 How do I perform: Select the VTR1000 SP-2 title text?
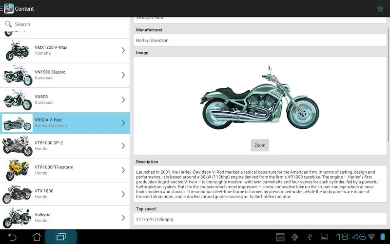pyautogui.click(x=49, y=142)
